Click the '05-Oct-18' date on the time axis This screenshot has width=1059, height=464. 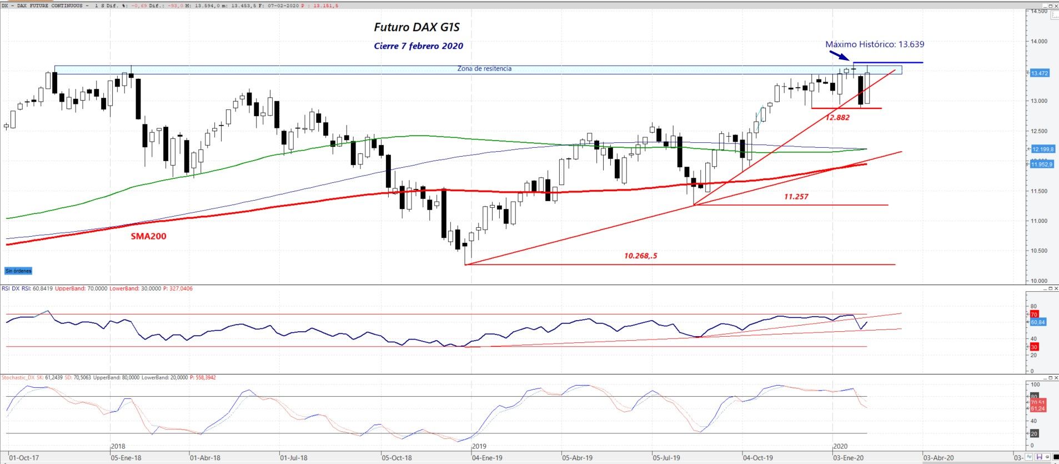point(397,458)
